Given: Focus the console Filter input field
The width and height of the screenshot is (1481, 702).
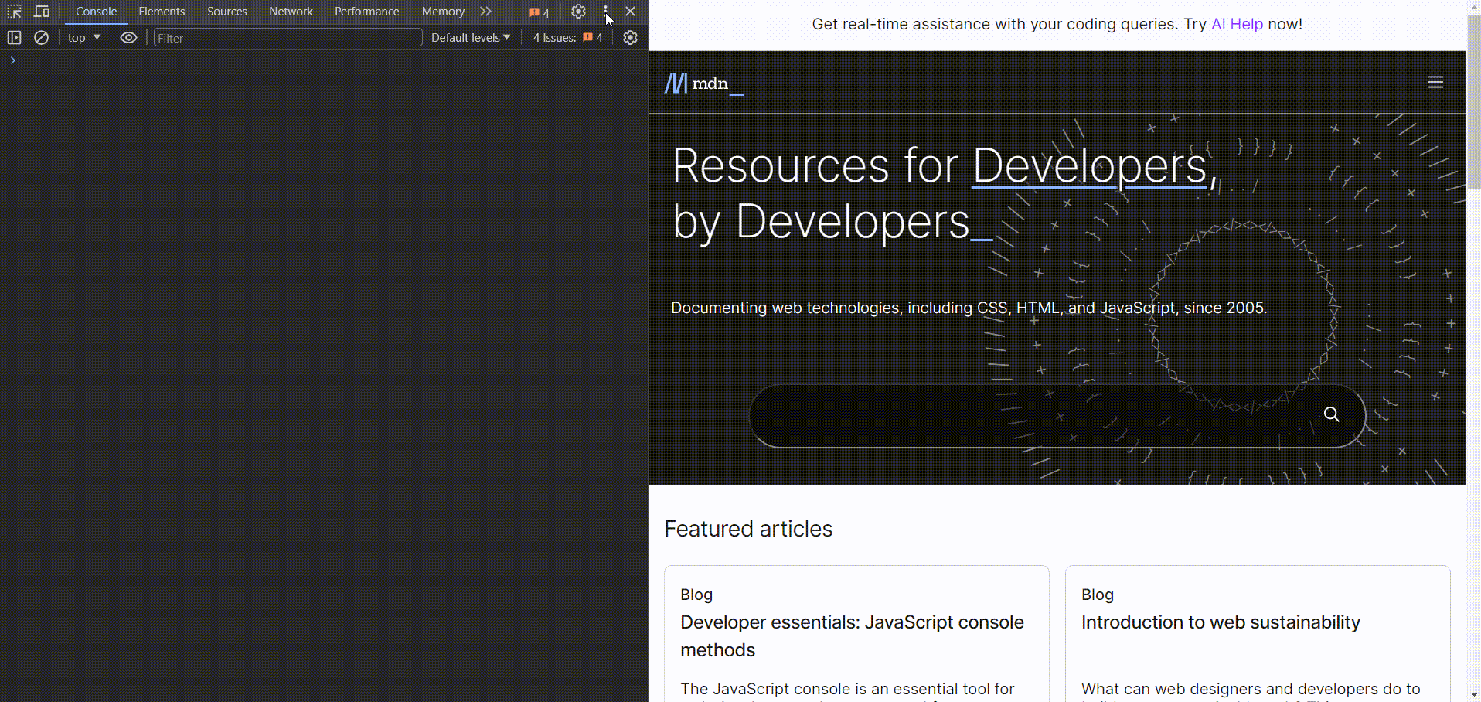Looking at the screenshot, I should (288, 38).
